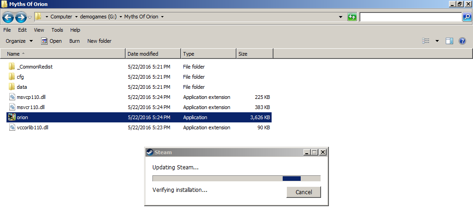Click Burn in the toolbar
Screen dimensions: 473x208
point(74,41)
